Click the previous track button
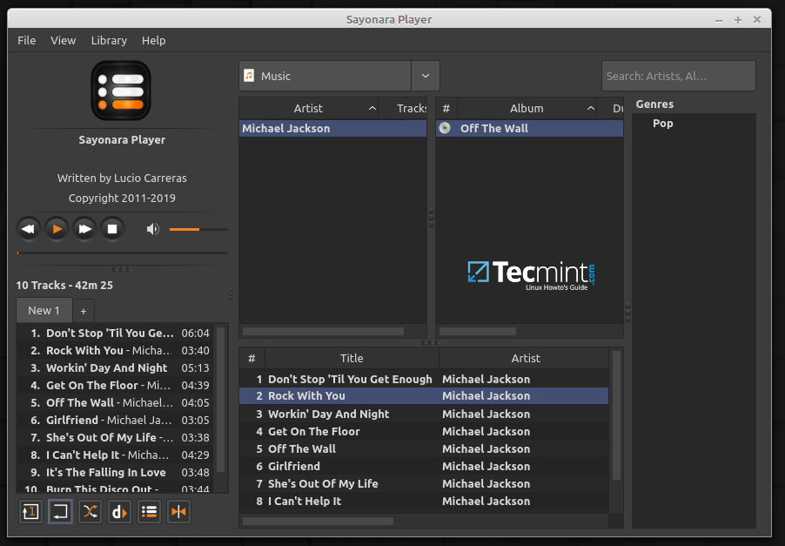The width and height of the screenshot is (785, 546). point(29,229)
